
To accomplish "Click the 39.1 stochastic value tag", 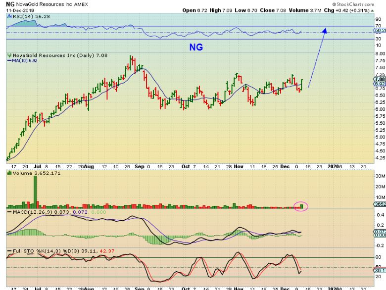I will click(380, 271).
